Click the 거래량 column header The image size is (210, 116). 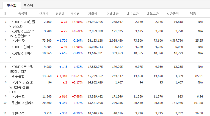click(x=93, y=14)
